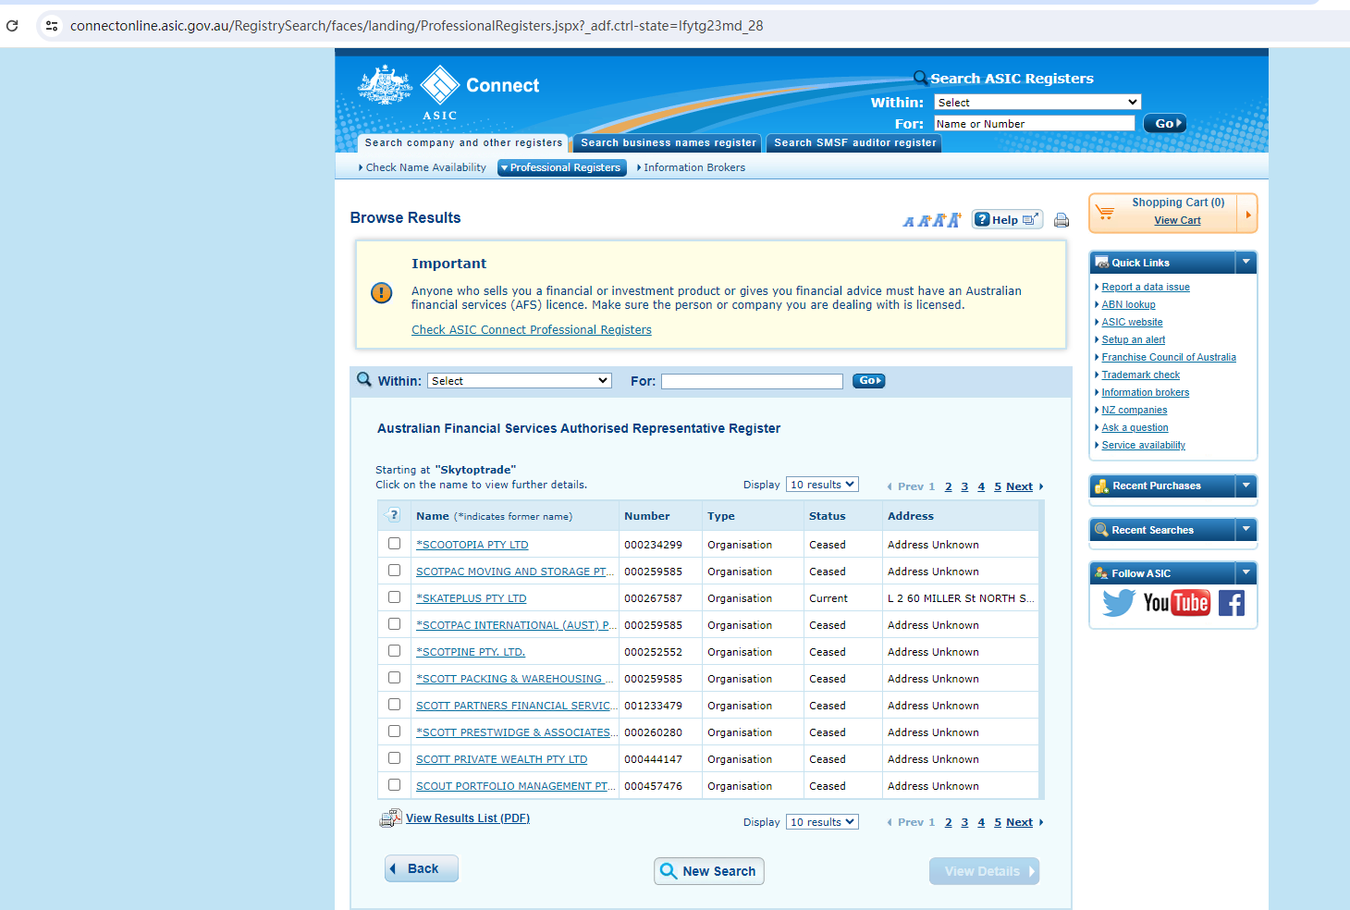
Task: Click the For text field in results search
Action: [x=752, y=381]
